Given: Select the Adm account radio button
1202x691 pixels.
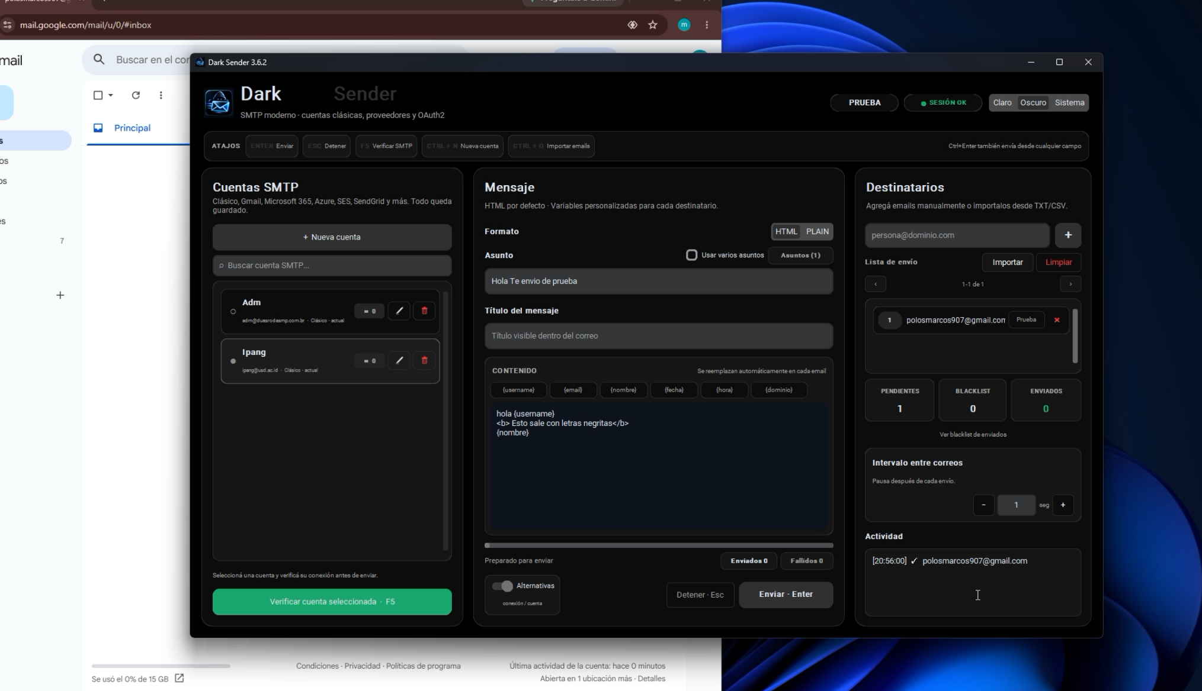Looking at the screenshot, I should click(233, 311).
